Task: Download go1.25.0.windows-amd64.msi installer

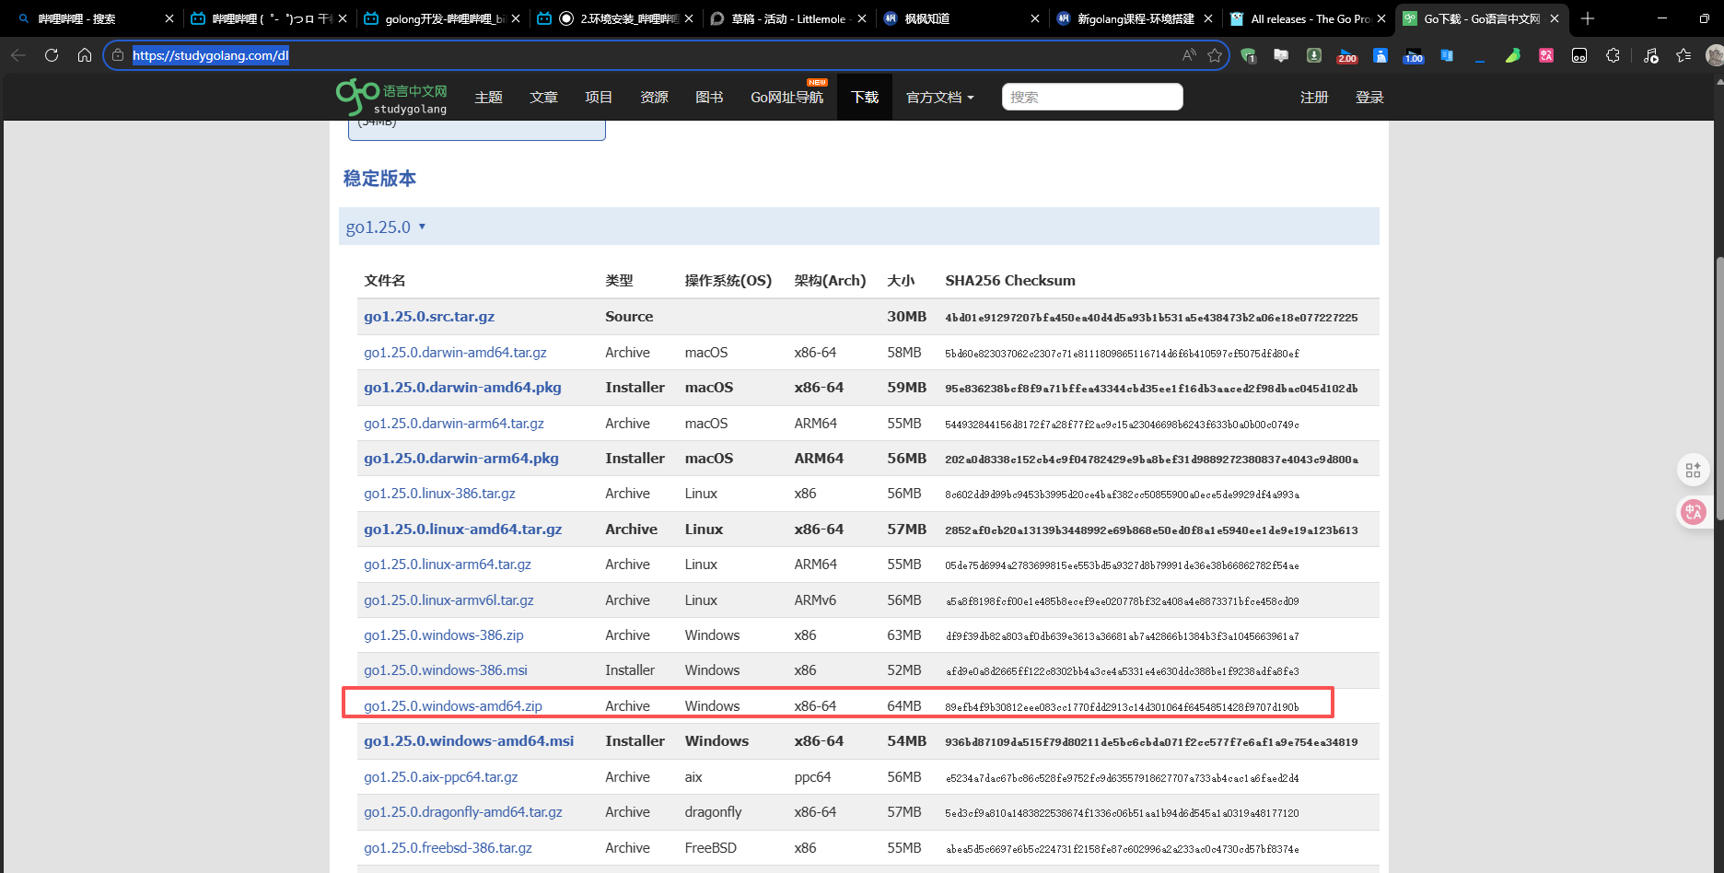Action: tap(468, 741)
